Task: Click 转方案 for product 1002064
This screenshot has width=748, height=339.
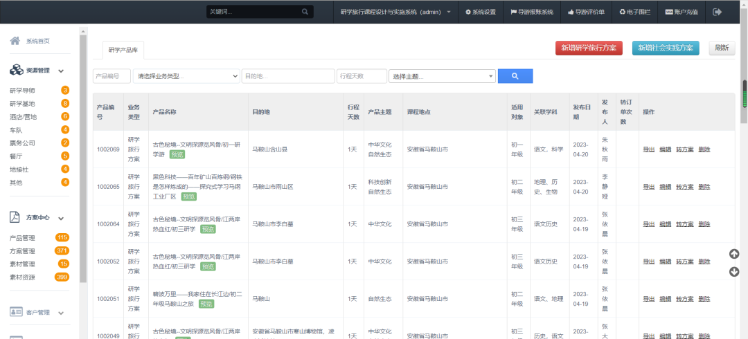Action: [684, 224]
